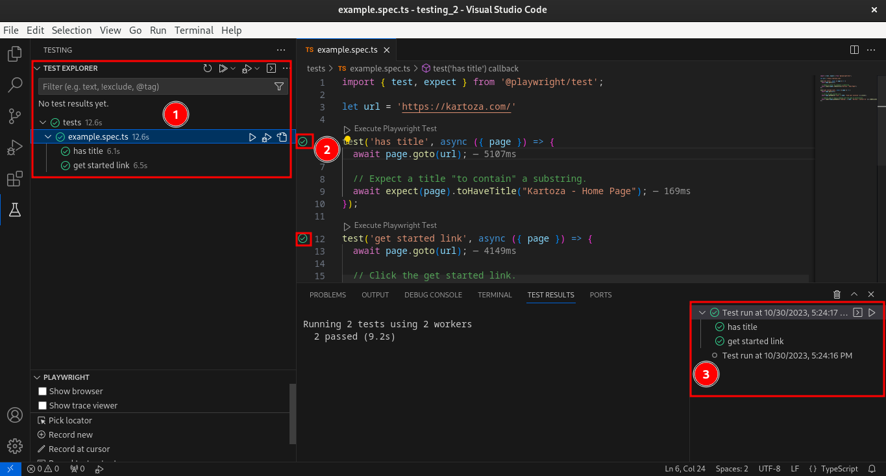Click gutter pass icon for 'get started link'
This screenshot has width=886, height=476.
(303, 239)
